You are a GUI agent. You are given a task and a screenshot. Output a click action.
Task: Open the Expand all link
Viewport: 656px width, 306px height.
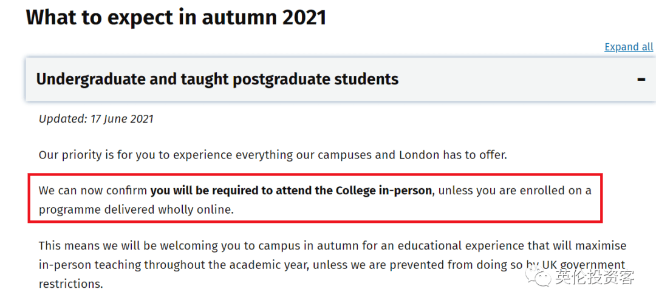pyautogui.click(x=629, y=47)
